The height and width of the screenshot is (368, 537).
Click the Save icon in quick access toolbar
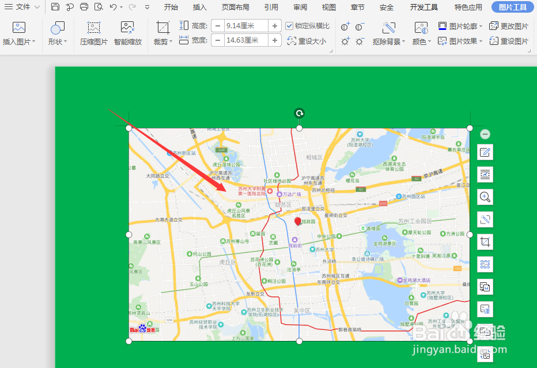[x=55, y=6]
